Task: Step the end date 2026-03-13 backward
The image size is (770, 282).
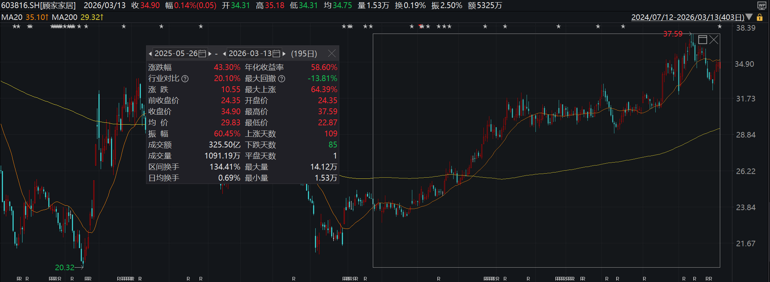Action: [x=224, y=54]
